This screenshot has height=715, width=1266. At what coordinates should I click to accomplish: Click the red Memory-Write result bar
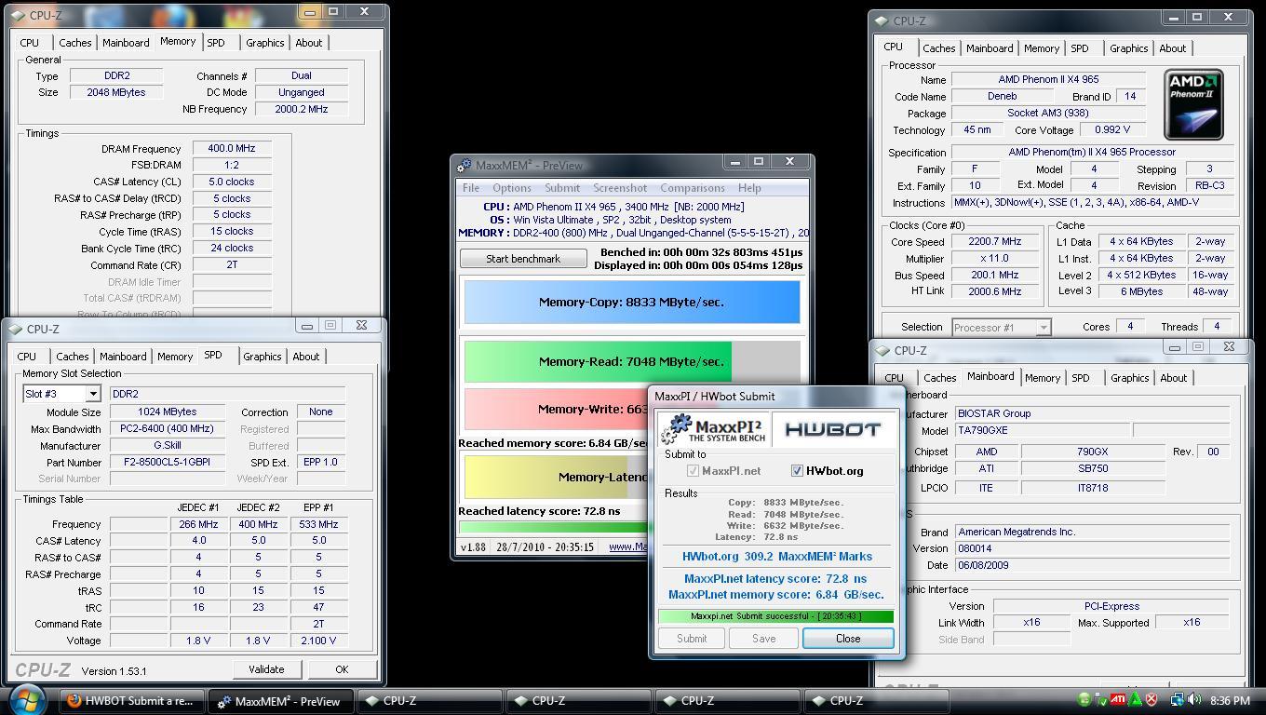point(556,409)
